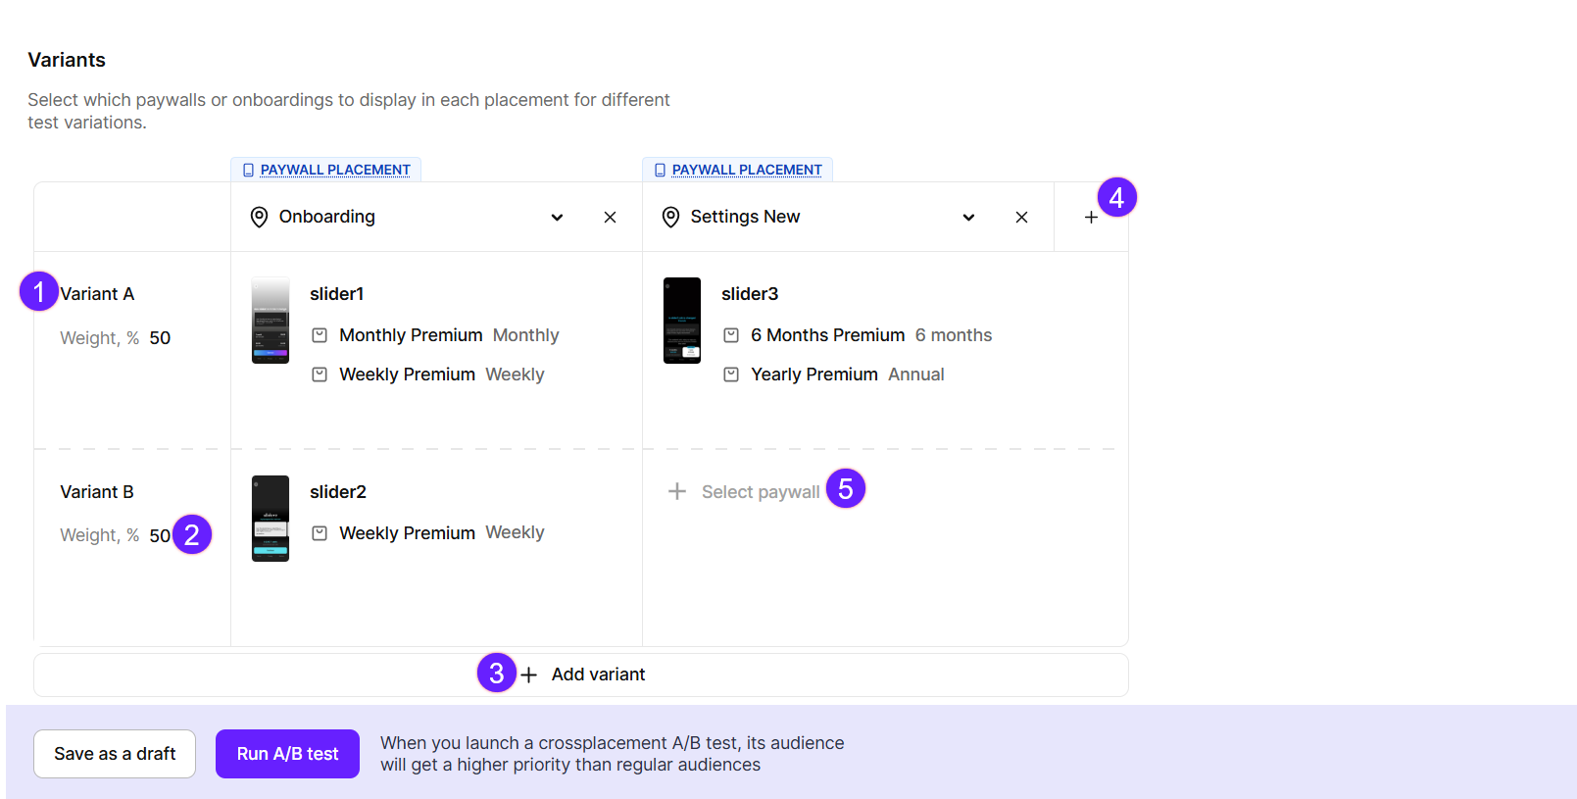Remove the Settings New placement column
This screenshot has height=799, width=1577.
coord(1021,217)
